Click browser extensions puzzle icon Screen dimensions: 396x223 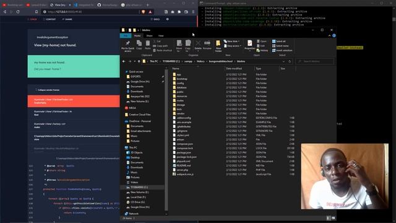click(179, 12)
